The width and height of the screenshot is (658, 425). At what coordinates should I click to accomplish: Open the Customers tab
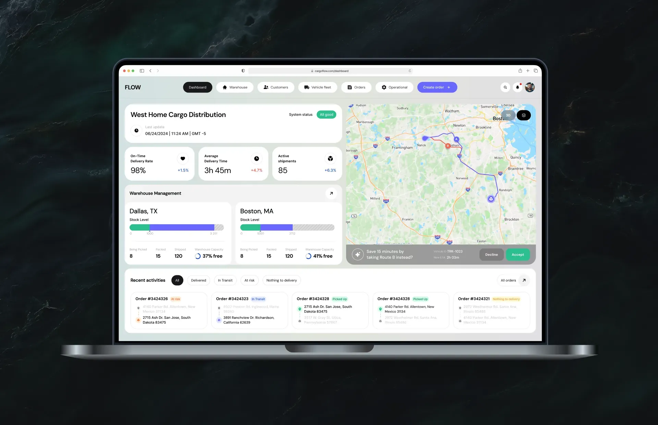pyautogui.click(x=276, y=87)
